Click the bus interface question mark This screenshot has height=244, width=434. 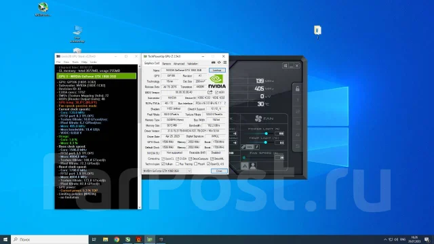224,103
